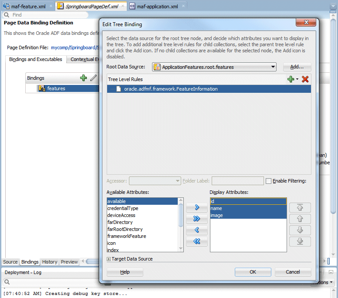Close the Edit Tree Binding dialog
Viewport: 338px width, 298px height.
coord(306,22)
